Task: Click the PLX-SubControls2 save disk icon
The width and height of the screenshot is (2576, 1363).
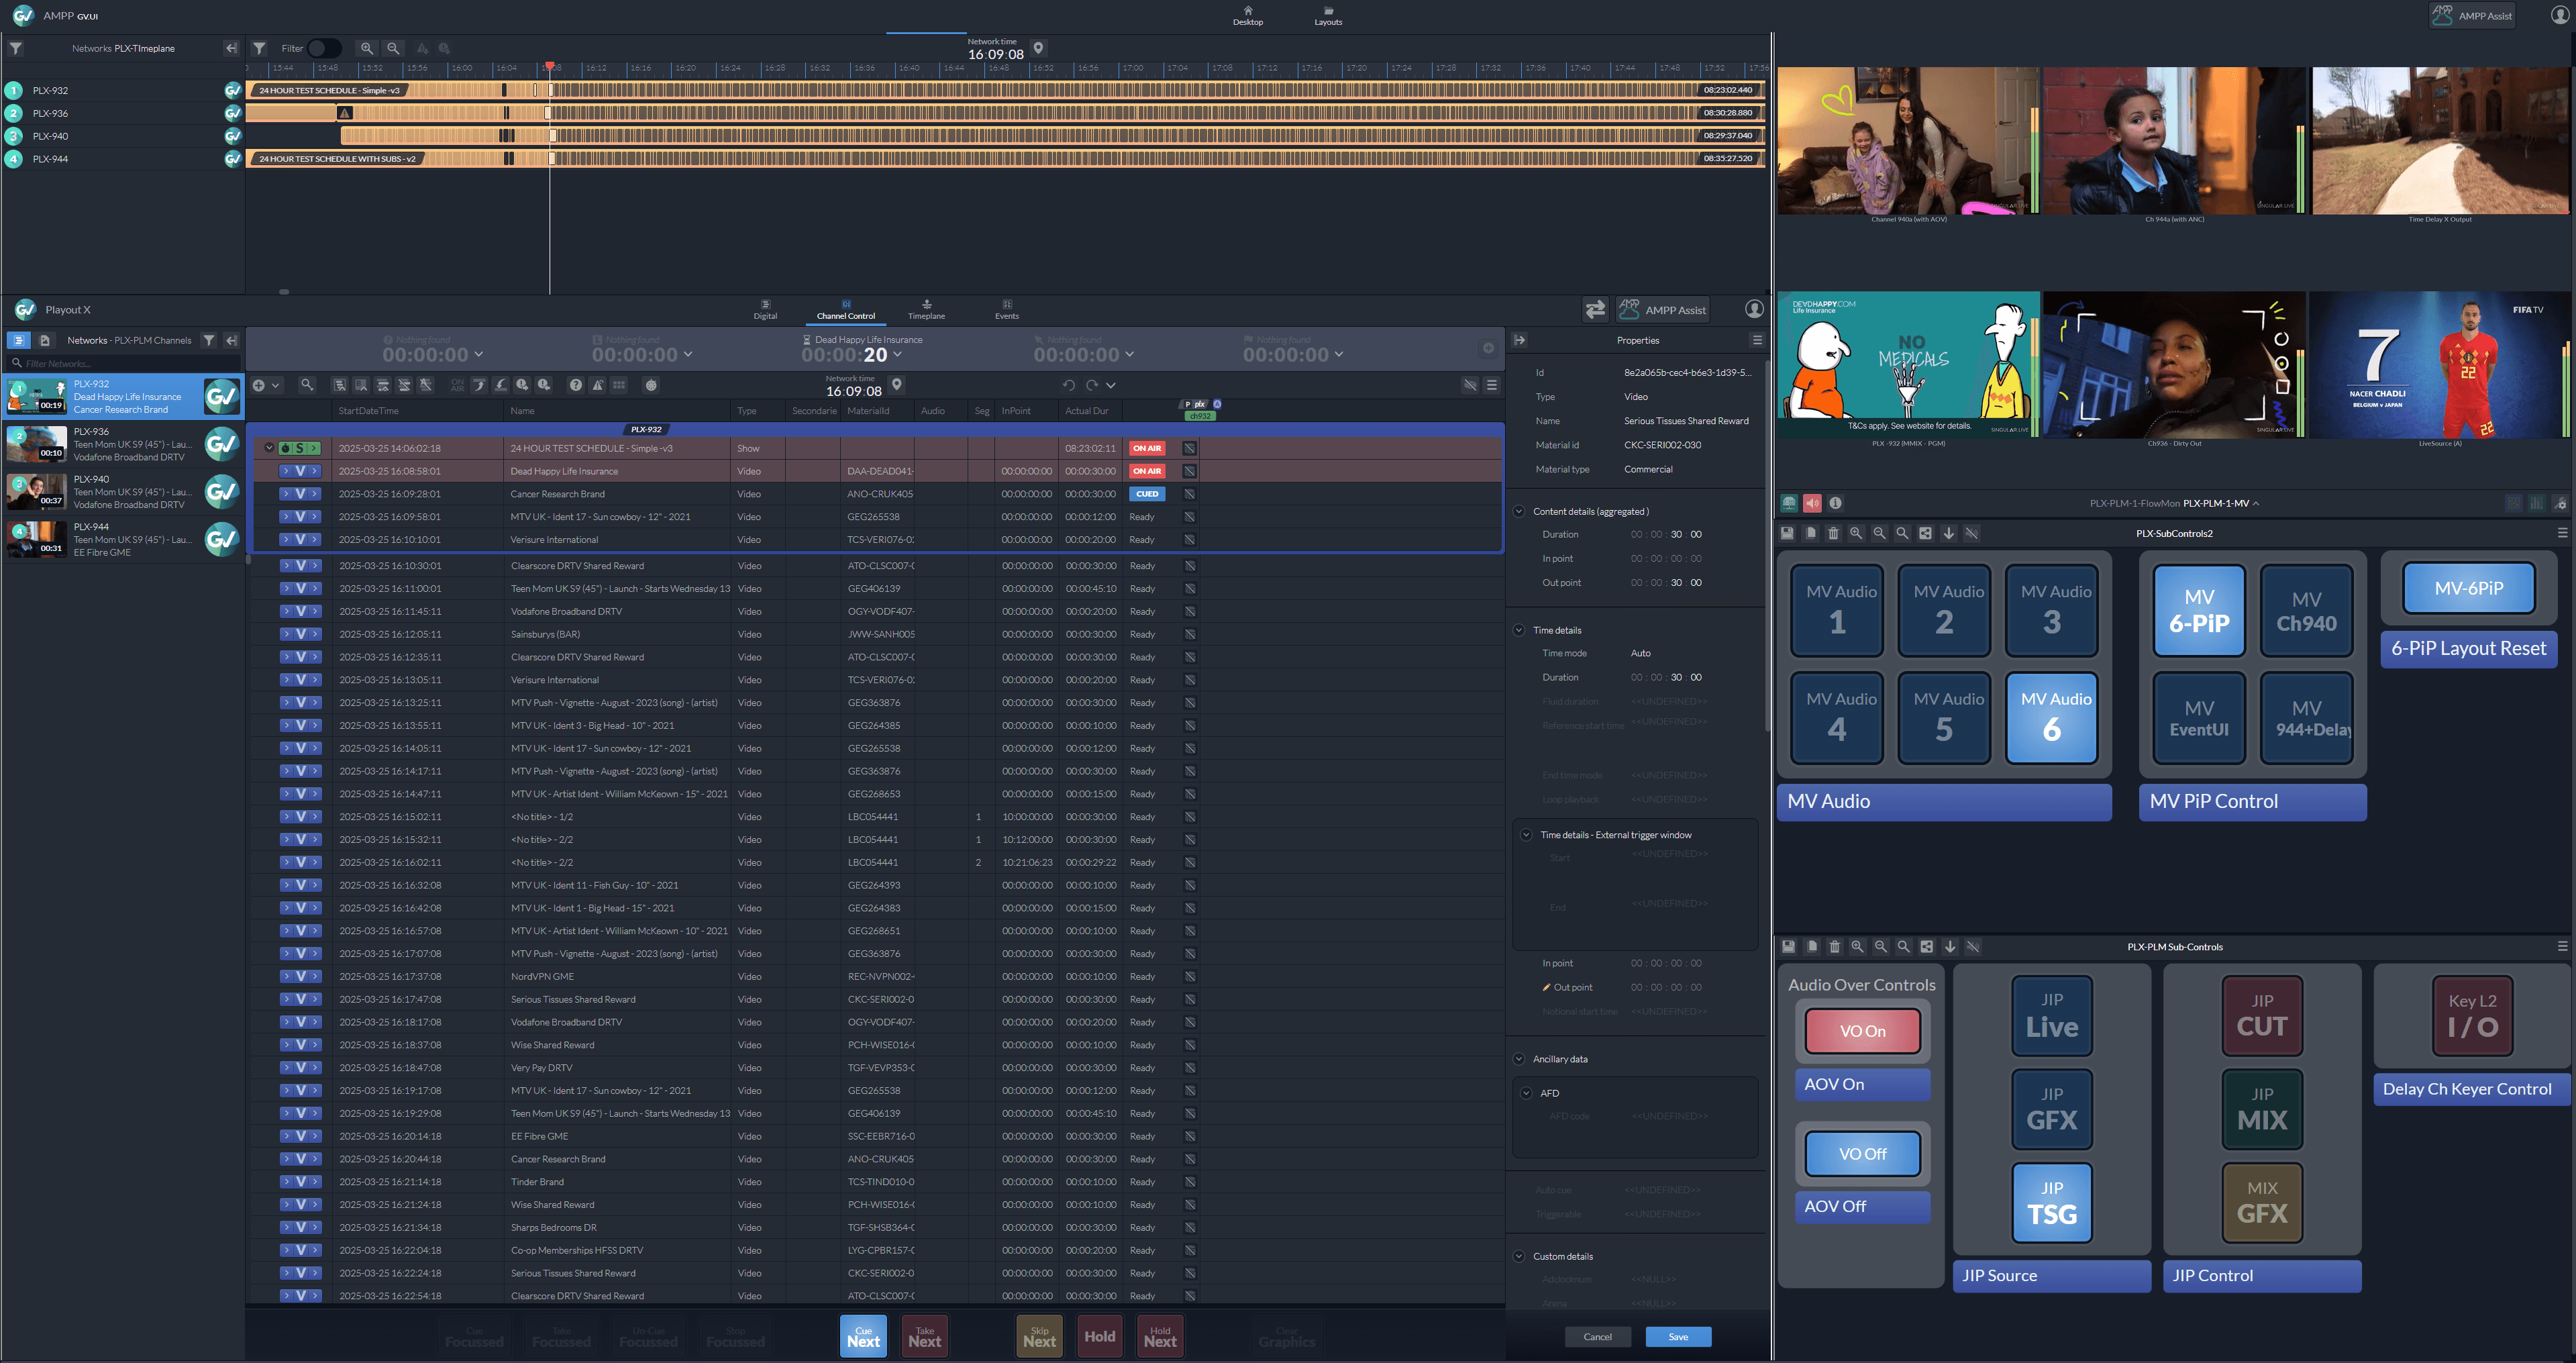Action: pyautogui.click(x=1787, y=533)
